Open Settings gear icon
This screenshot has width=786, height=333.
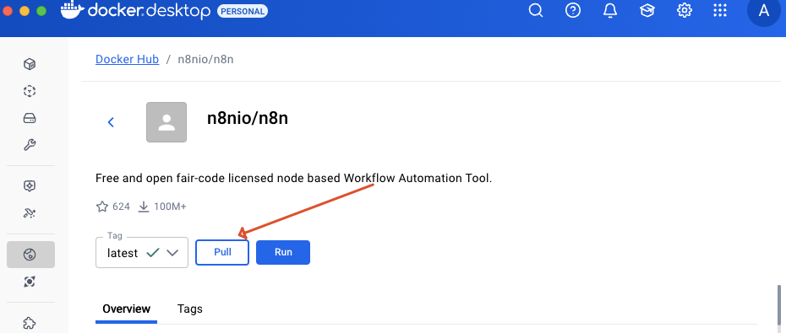point(685,10)
